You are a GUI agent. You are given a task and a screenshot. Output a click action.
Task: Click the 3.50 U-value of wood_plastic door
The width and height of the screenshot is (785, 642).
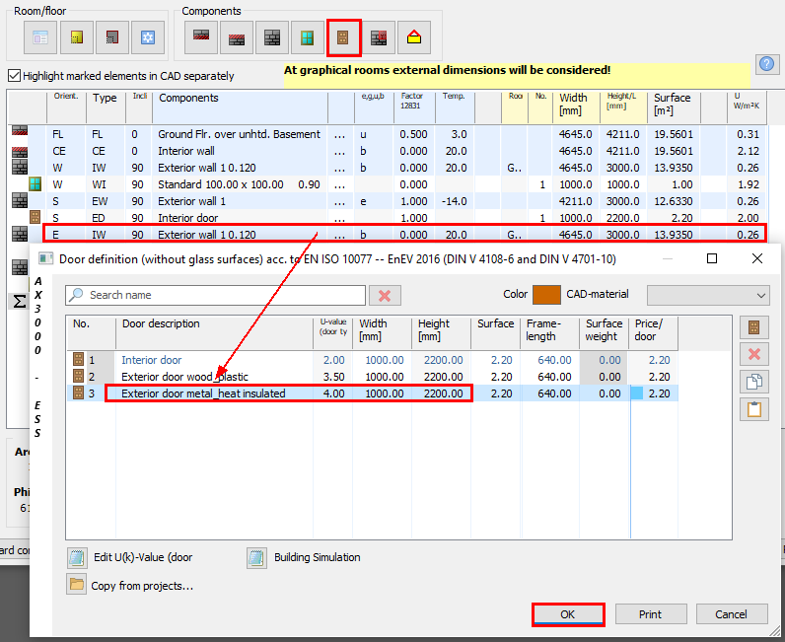tap(333, 377)
